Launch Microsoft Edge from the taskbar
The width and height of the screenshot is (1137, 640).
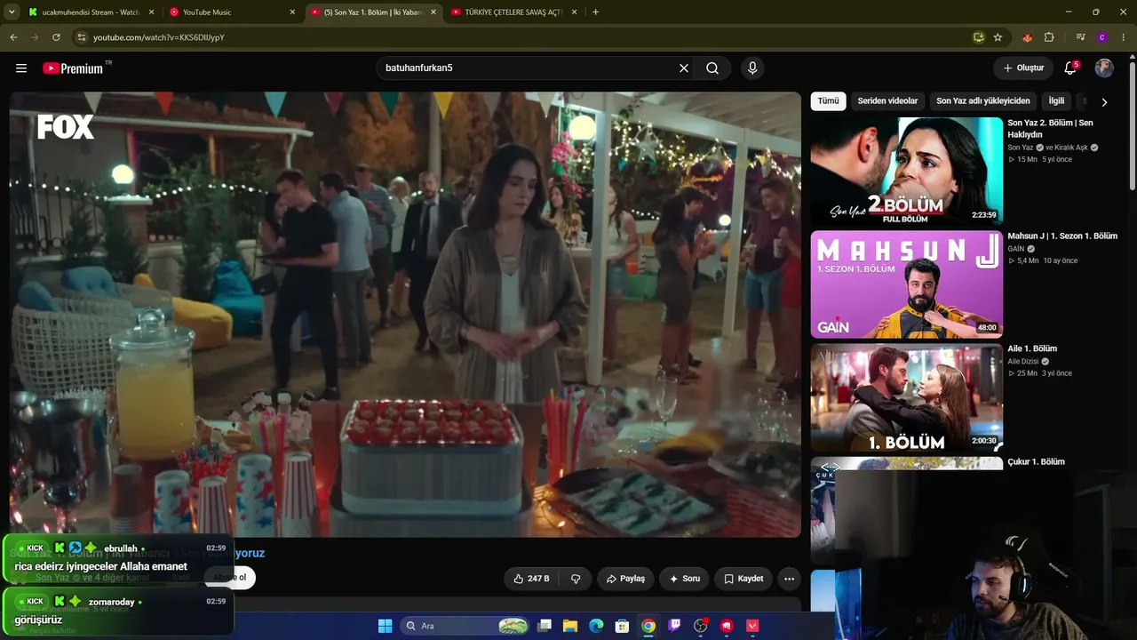tap(596, 626)
